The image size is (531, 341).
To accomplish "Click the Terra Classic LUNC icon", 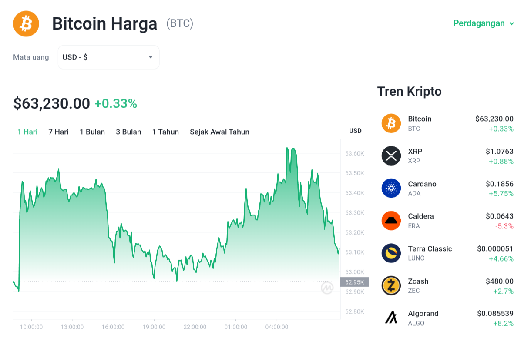I will [391, 253].
